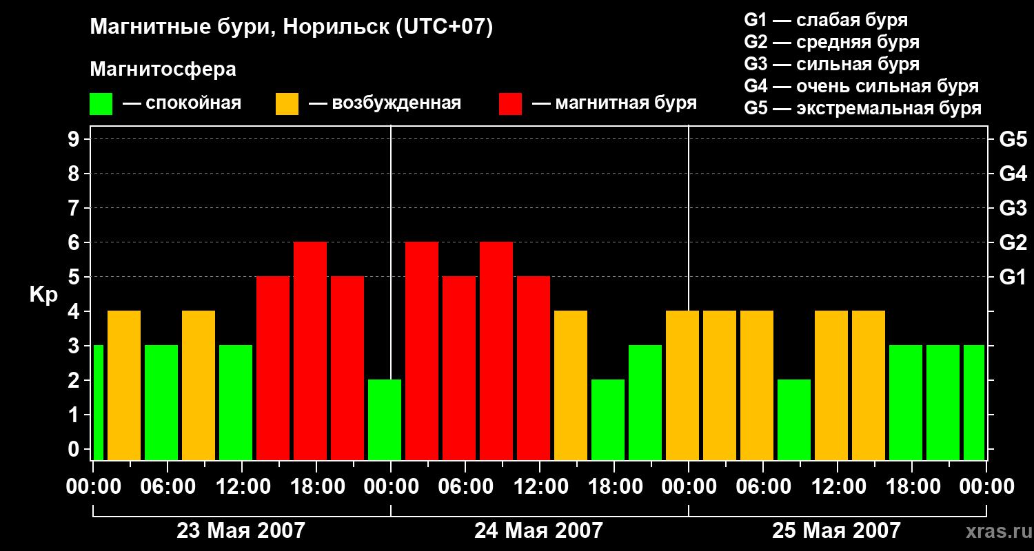
Task: Click the red Kp 5 bar ending after 12:00 on 24 Мая
Action: point(534,368)
